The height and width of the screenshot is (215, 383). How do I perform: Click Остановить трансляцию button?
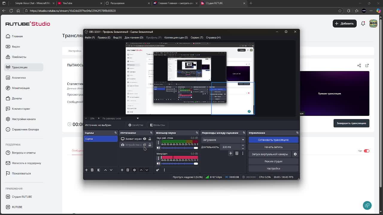click(x=273, y=140)
